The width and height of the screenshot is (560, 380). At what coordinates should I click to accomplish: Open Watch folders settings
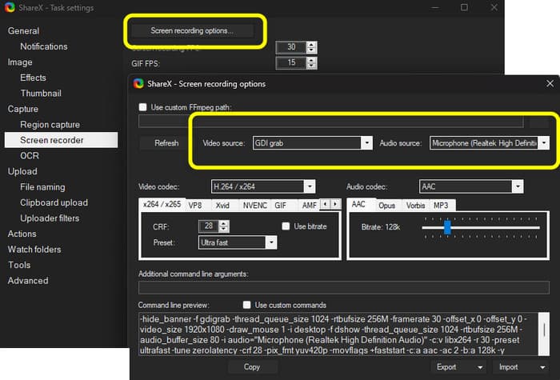point(34,250)
